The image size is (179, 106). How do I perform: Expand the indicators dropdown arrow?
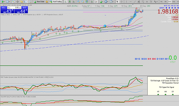103,2
